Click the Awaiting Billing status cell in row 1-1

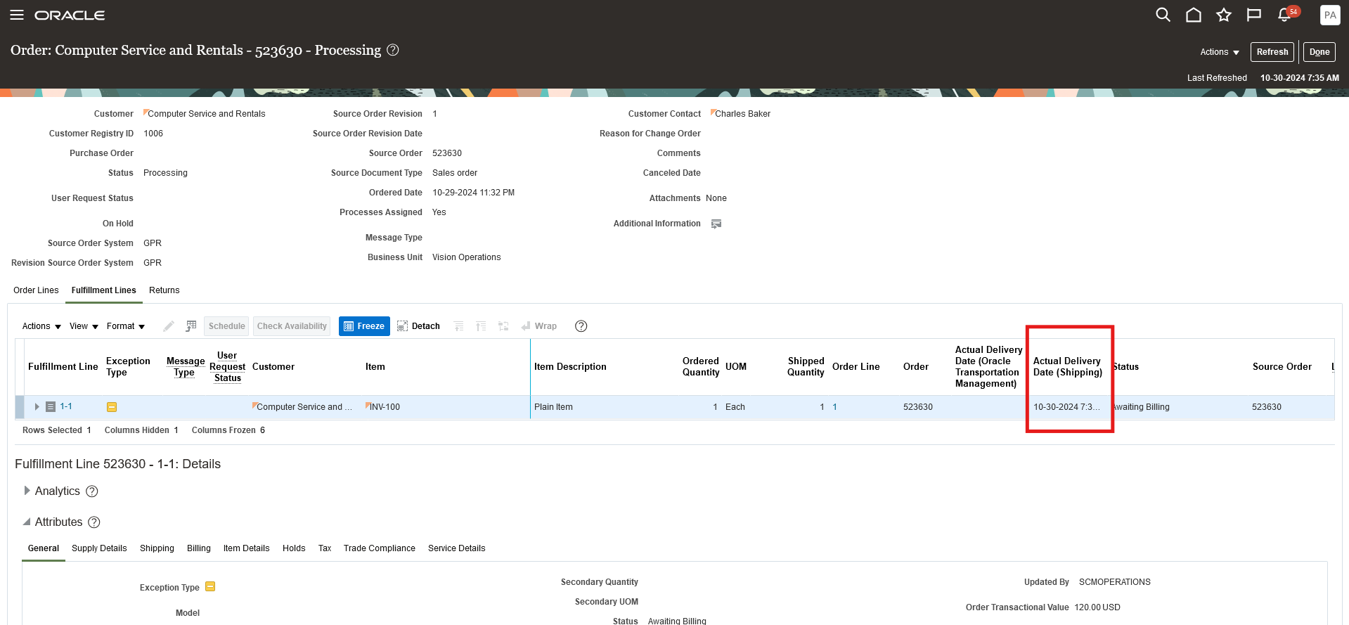coord(1140,407)
